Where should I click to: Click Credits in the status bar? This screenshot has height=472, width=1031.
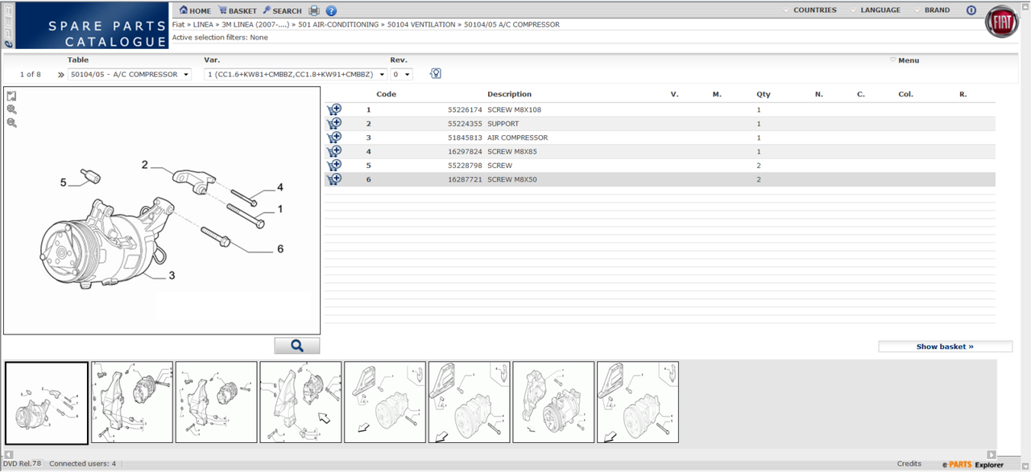tap(909, 464)
